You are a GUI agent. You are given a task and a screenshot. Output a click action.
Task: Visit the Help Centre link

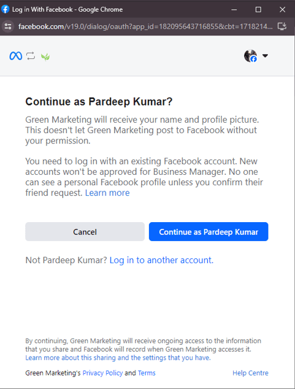tap(250, 373)
